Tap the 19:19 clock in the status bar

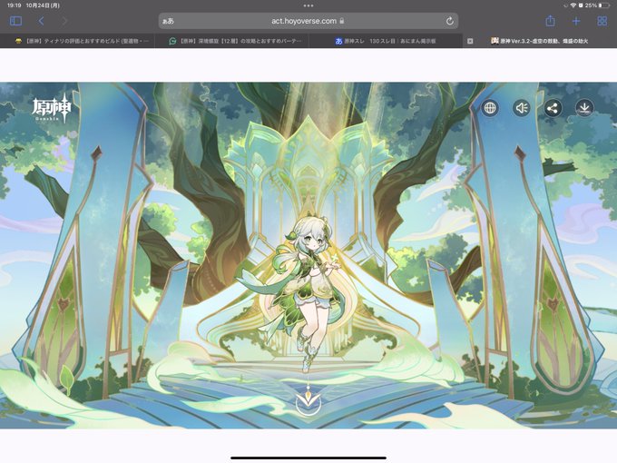point(14,5)
